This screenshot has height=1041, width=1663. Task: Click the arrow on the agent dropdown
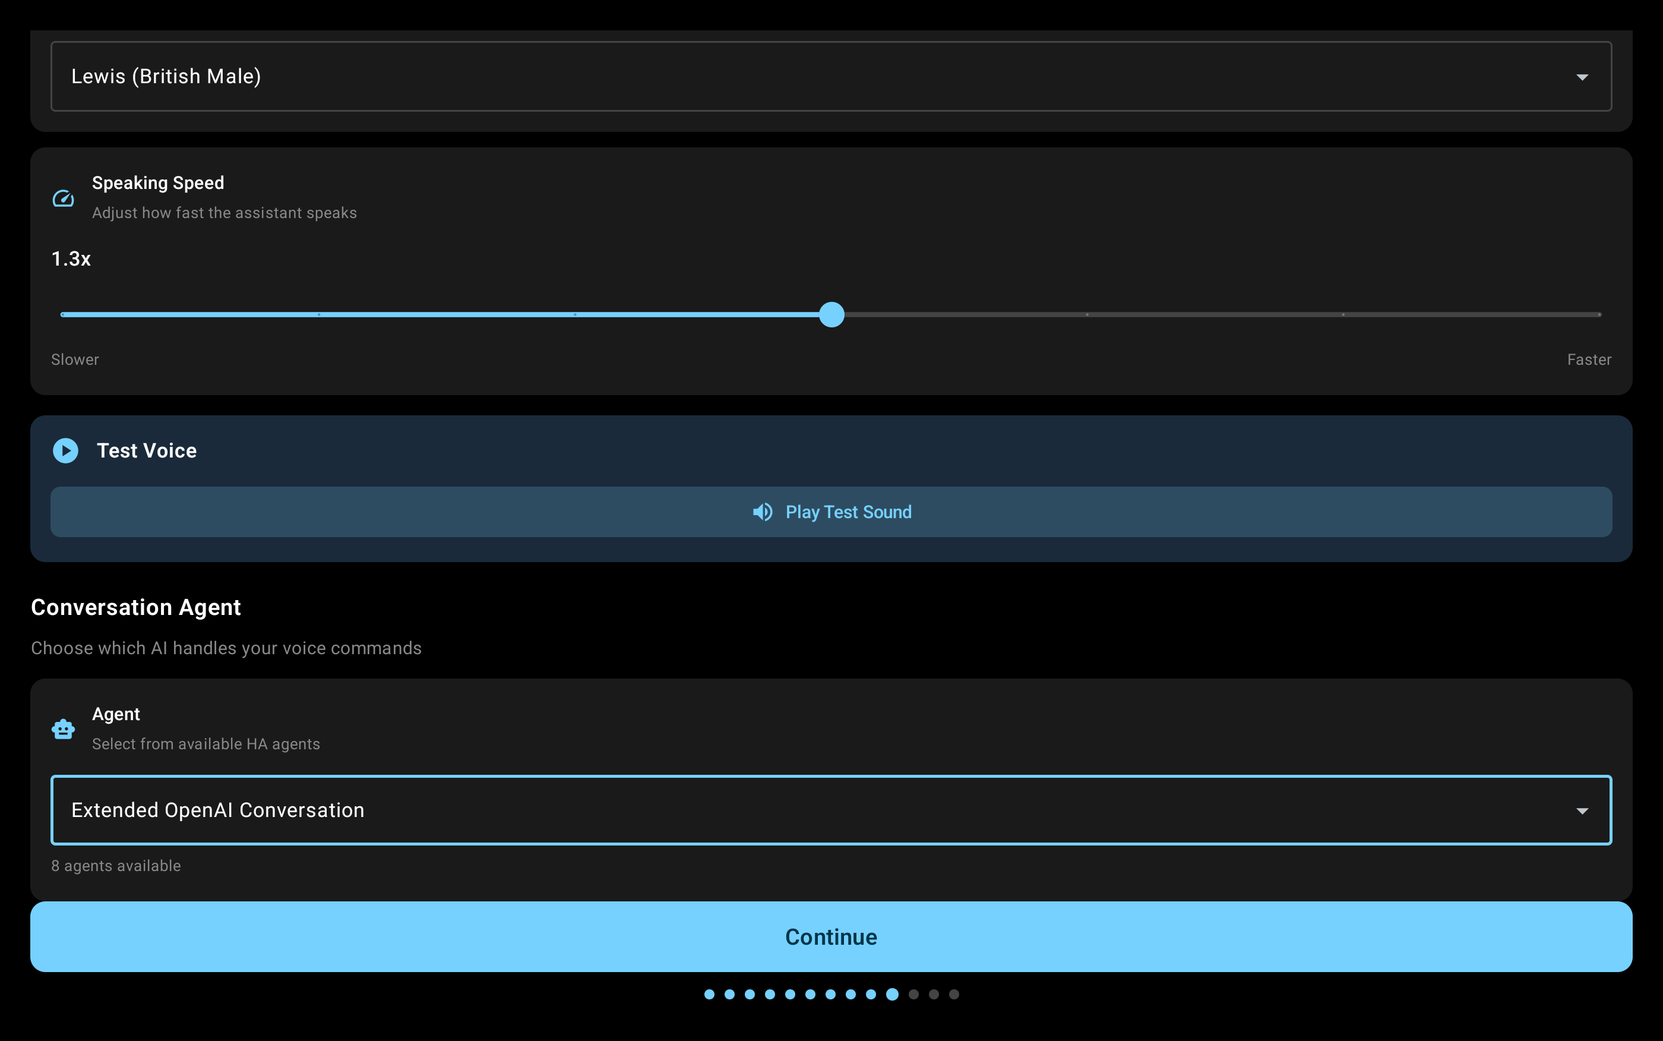(1582, 811)
